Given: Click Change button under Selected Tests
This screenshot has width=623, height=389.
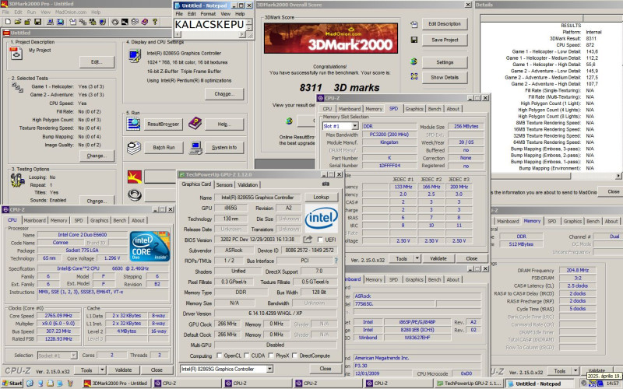Looking at the screenshot, I should tap(97, 156).
